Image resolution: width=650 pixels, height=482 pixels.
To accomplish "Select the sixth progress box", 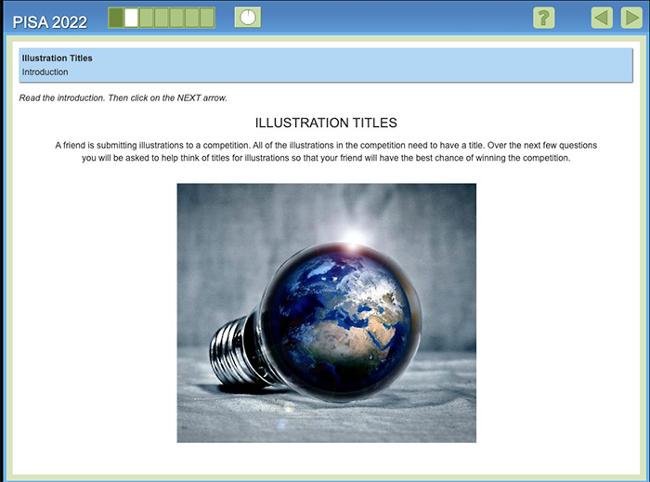I will tap(191, 17).
